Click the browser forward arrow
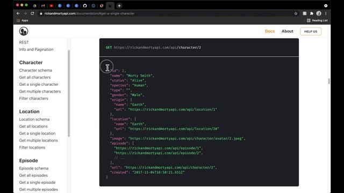Screen dimensions: 344x193 pyautogui.click(x=25, y=13)
